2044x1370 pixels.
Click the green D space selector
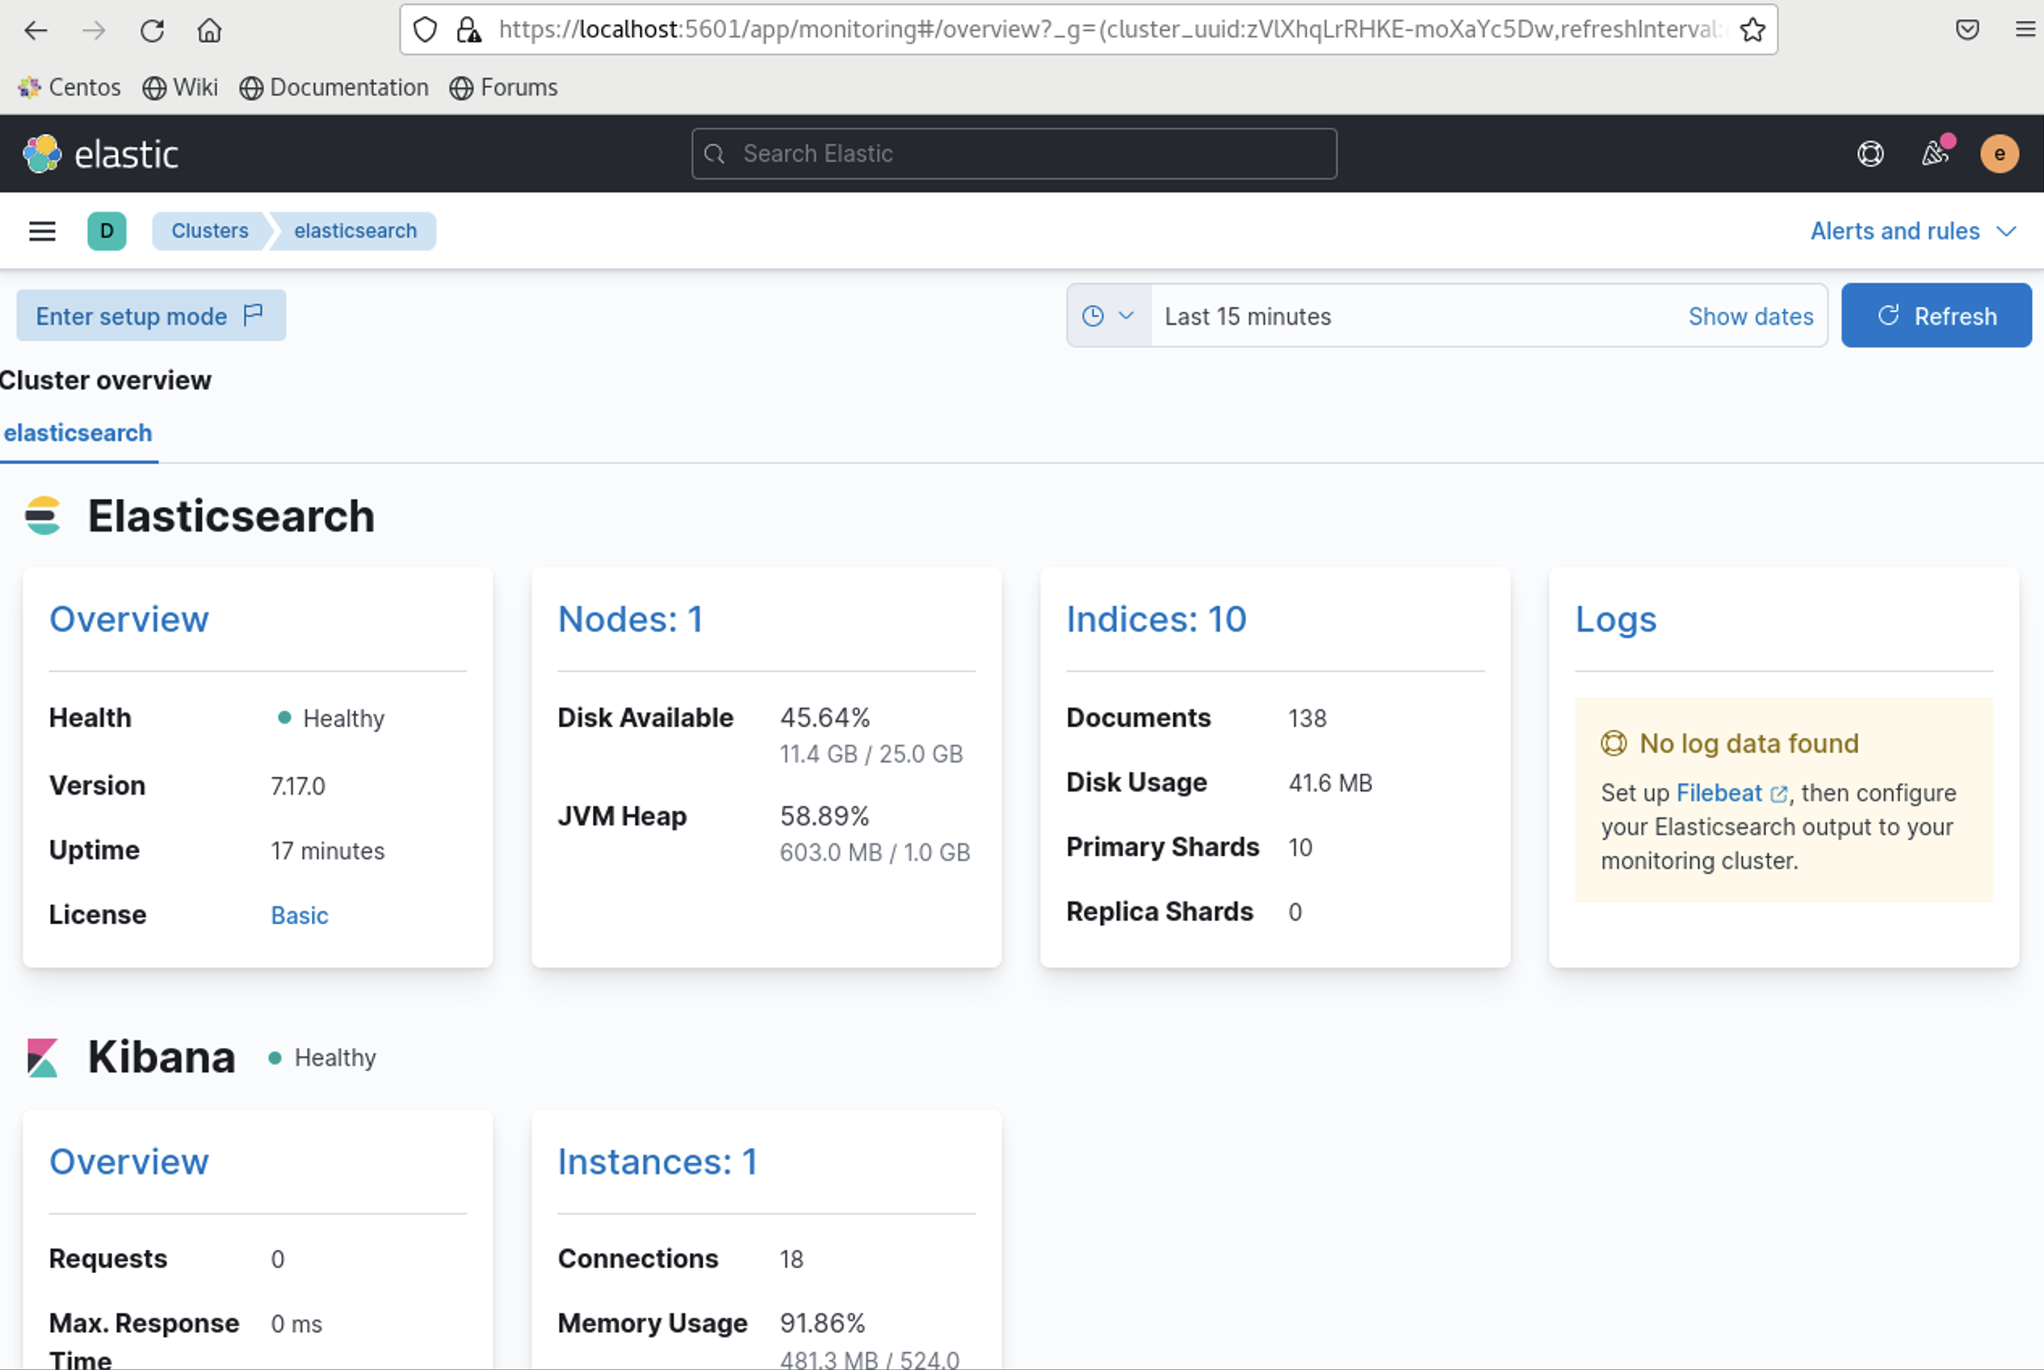coord(107,232)
